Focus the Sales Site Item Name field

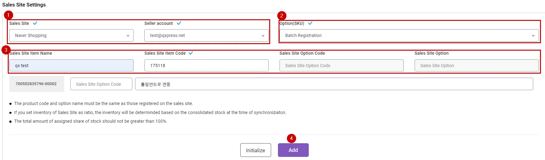[x=71, y=66]
